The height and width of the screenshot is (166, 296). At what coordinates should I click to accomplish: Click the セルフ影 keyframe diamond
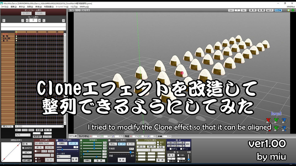[16, 38]
